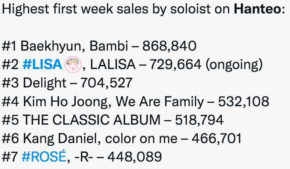Click the Baekhyun, Bambi entry text
The height and width of the screenshot is (169, 290).
click(x=74, y=46)
